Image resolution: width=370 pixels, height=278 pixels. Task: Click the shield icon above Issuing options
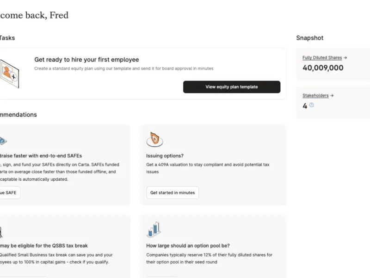154,139
